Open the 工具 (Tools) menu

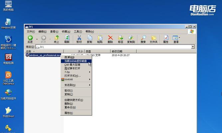(x=78, y=31)
